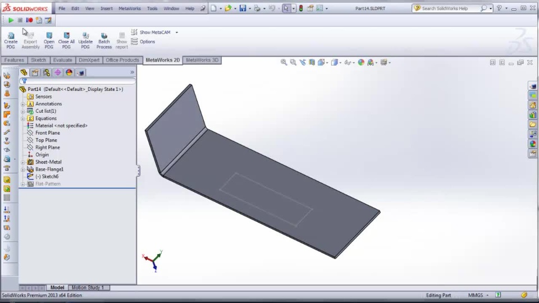Open the Window menu
This screenshot has height=303, width=539.
pos(171,8)
